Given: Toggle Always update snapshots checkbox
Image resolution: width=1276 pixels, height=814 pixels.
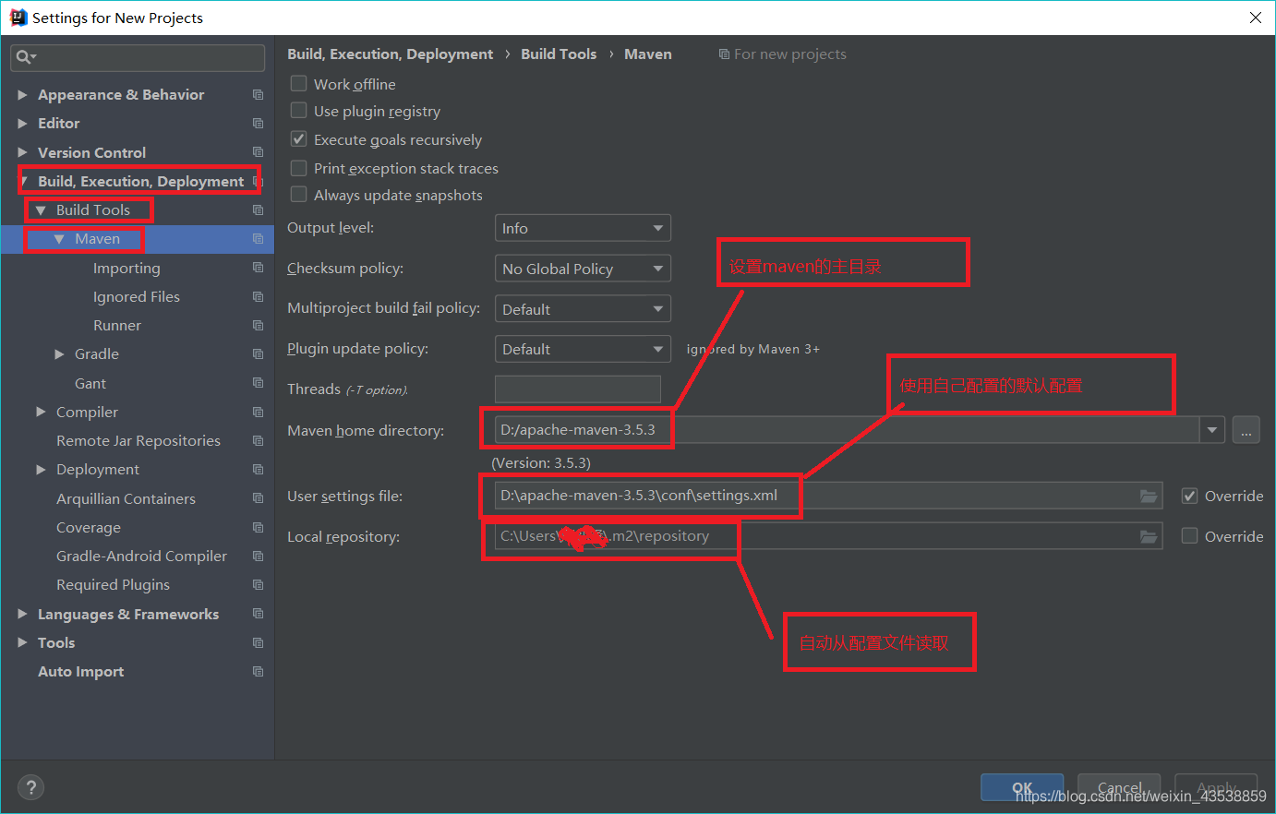Looking at the screenshot, I should [298, 195].
